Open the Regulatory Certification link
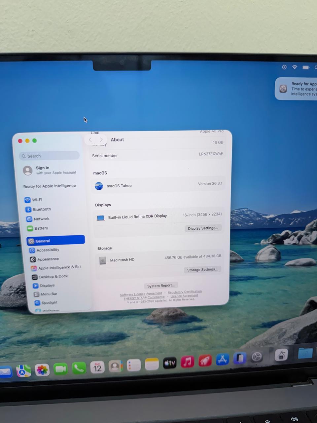Viewport: 317px width, 423px height. click(x=185, y=292)
